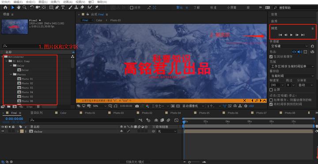The height and width of the screenshot is (164, 318).
Task: Open the 自动 resolution dropdown in Preview
Action: click(x=306, y=85)
